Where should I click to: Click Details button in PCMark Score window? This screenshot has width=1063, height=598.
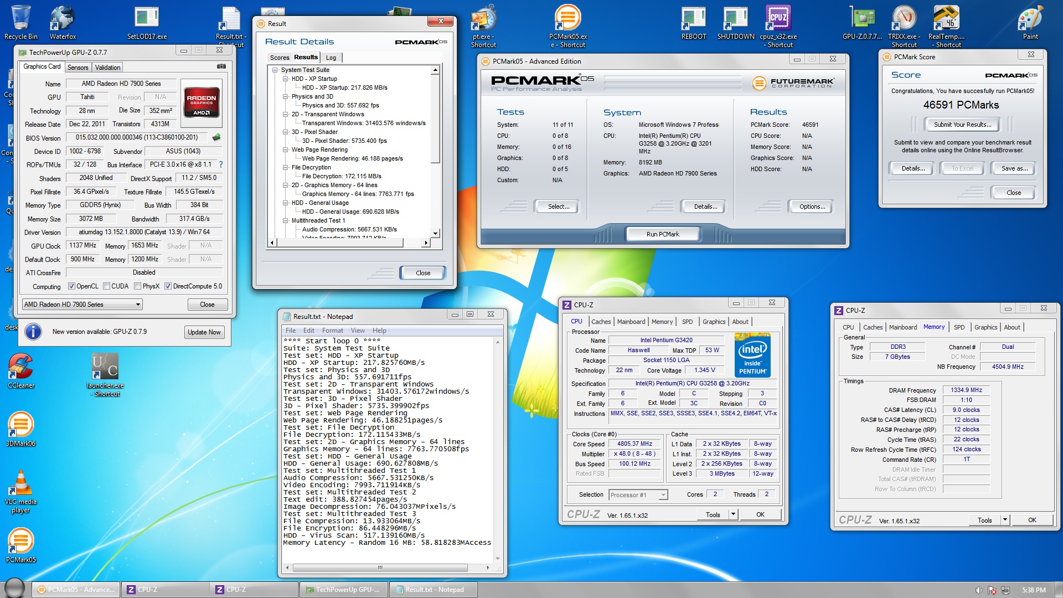pyautogui.click(x=913, y=168)
